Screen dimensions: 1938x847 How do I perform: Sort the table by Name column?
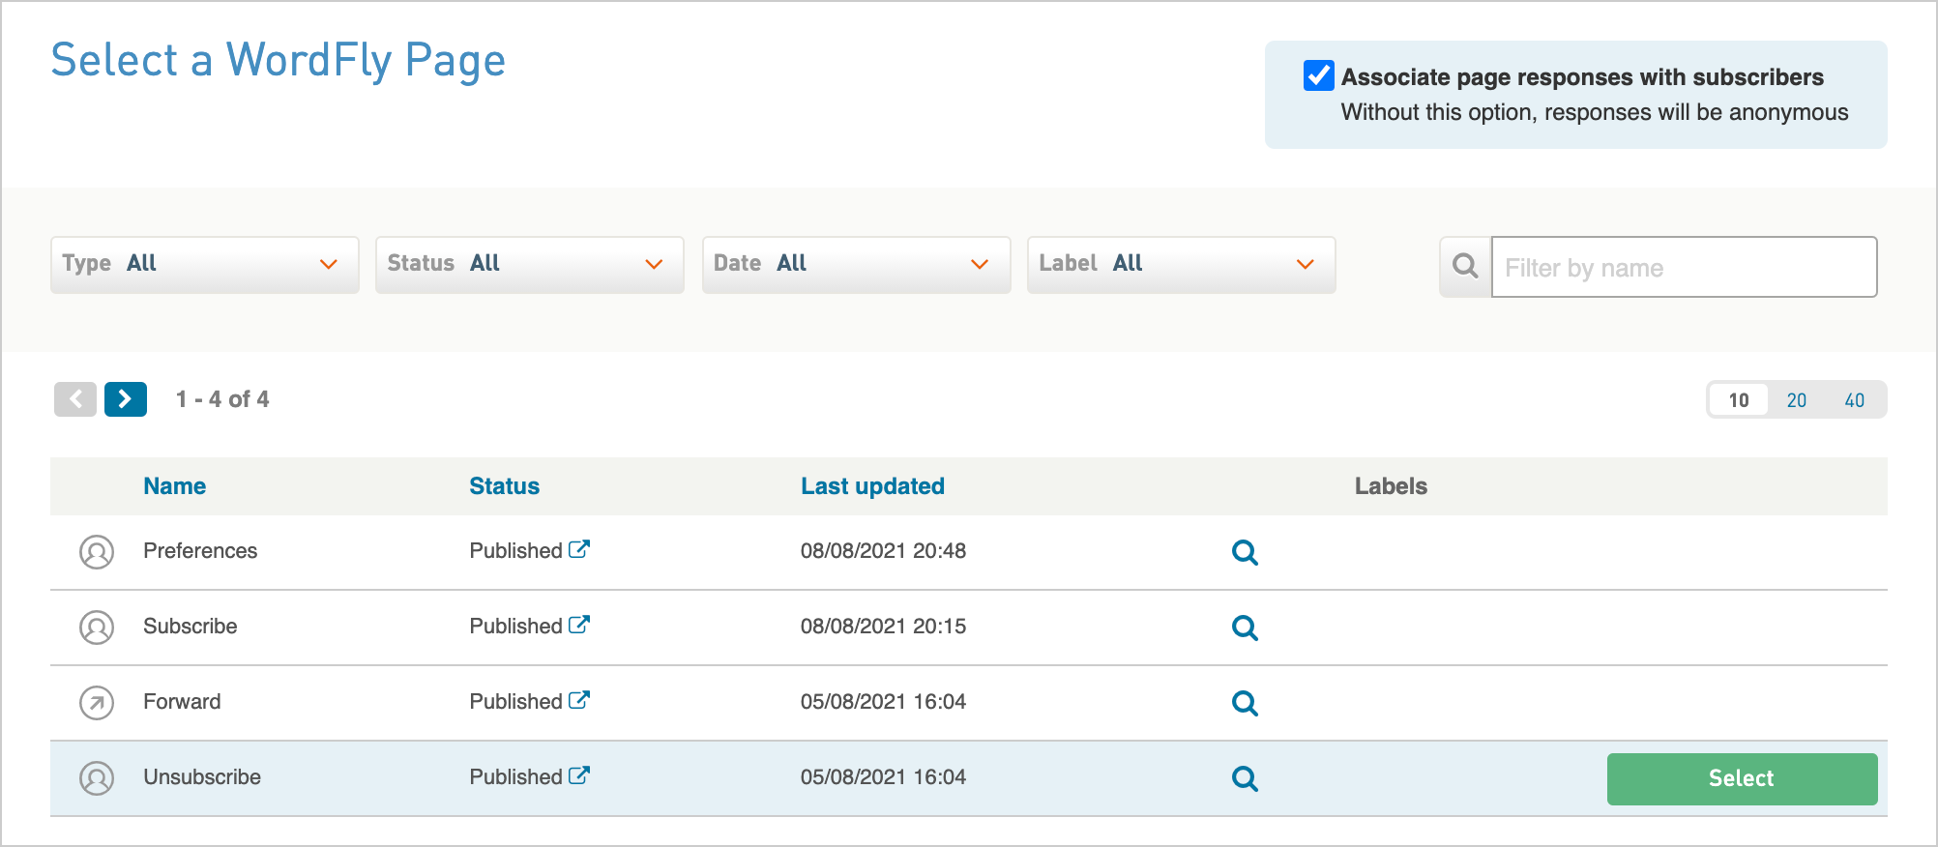pos(175,486)
